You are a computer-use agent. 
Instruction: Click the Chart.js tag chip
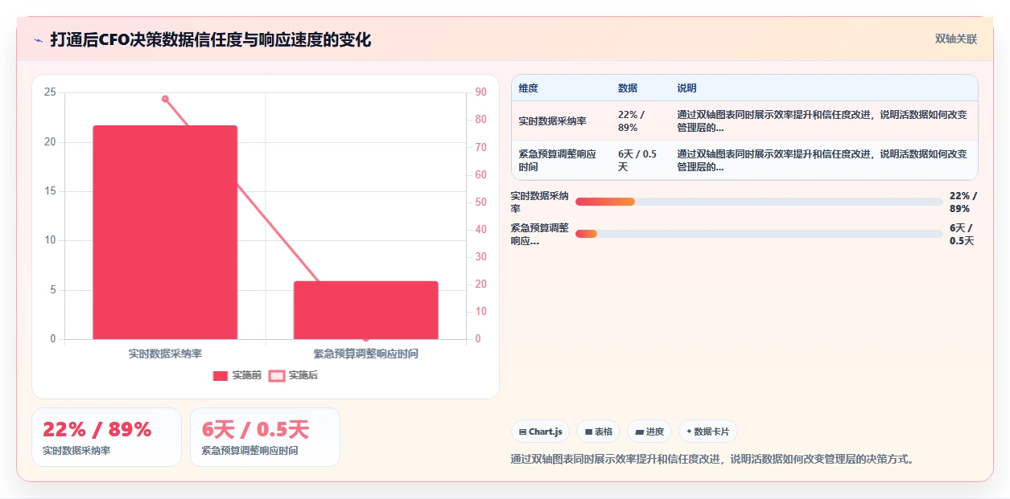[x=540, y=432]
